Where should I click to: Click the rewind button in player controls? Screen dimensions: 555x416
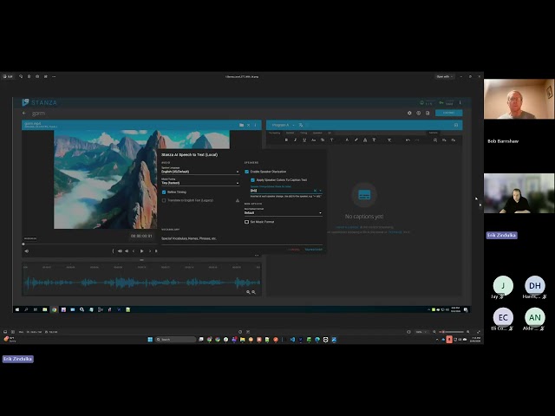120,251
